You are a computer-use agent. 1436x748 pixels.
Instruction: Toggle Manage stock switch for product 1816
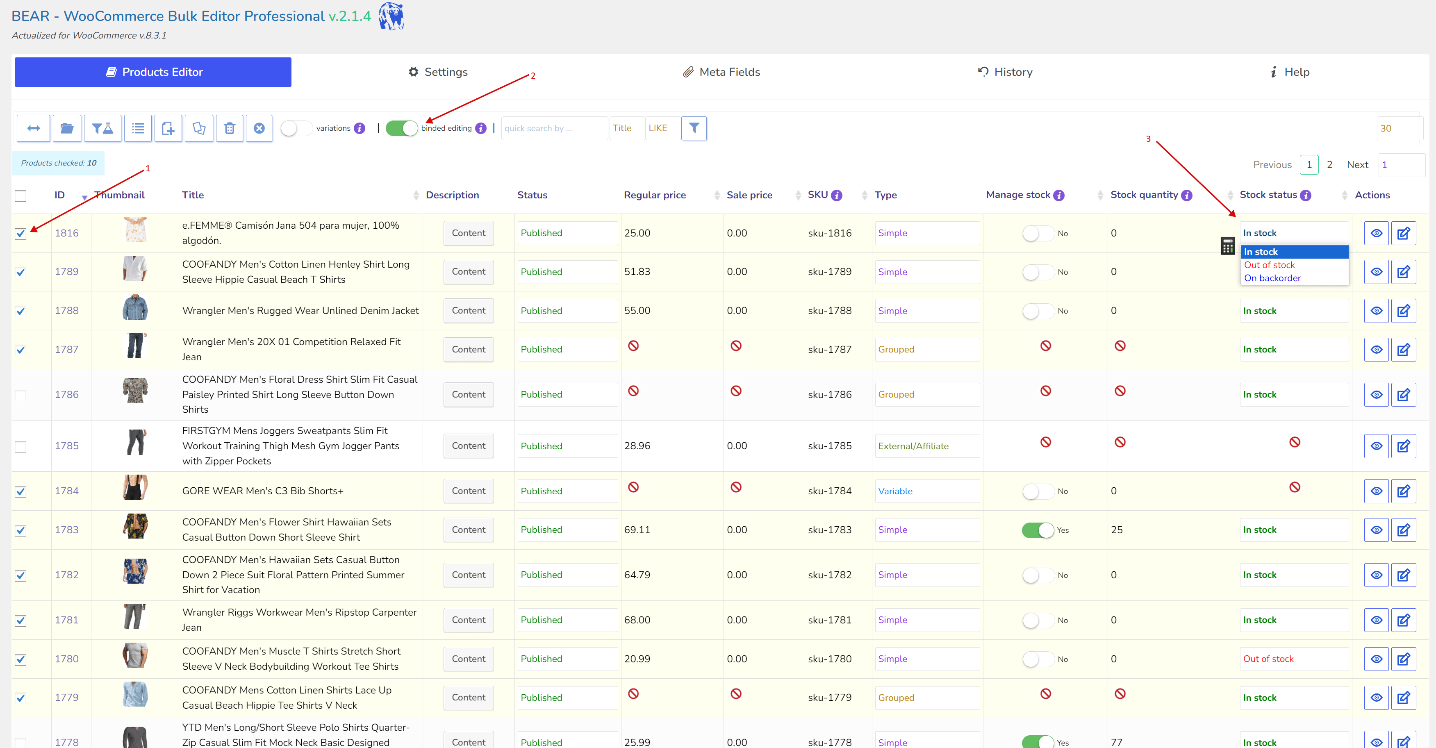pos(1038,234)
